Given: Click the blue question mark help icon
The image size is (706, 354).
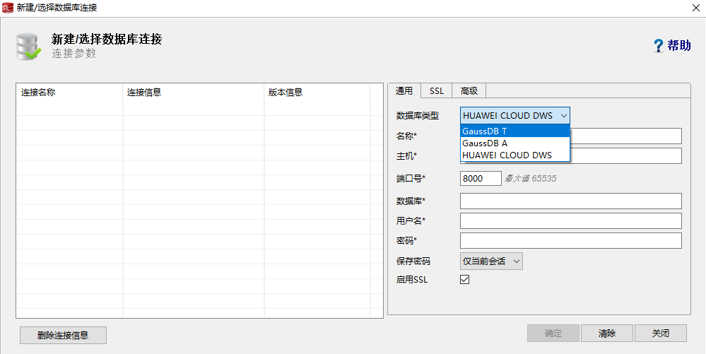Looking at the screenshot, I should (x=659, y=46).
